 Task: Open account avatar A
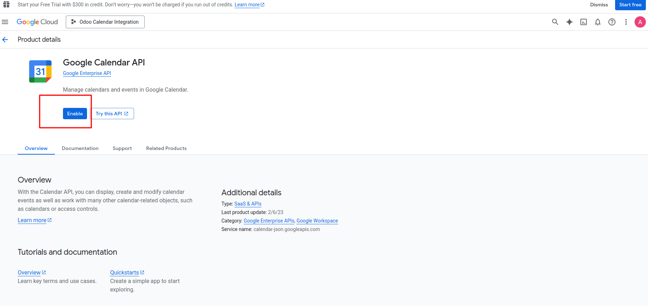[640, 22]
